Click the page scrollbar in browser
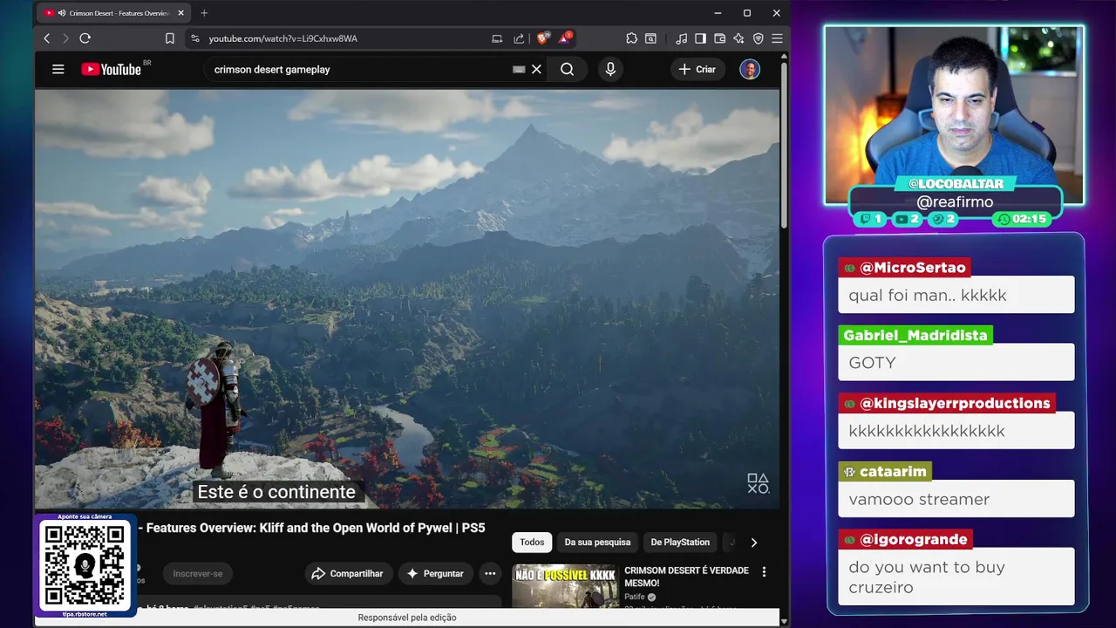1116x628 pixels. point(784,144)
